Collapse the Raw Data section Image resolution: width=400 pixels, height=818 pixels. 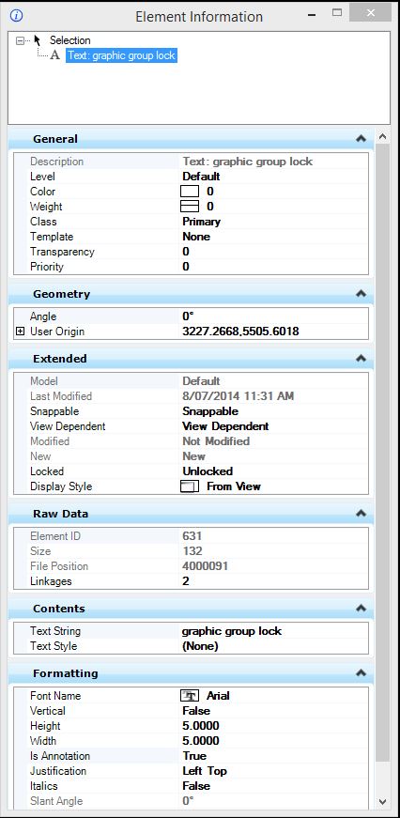(x=361, y=514)
